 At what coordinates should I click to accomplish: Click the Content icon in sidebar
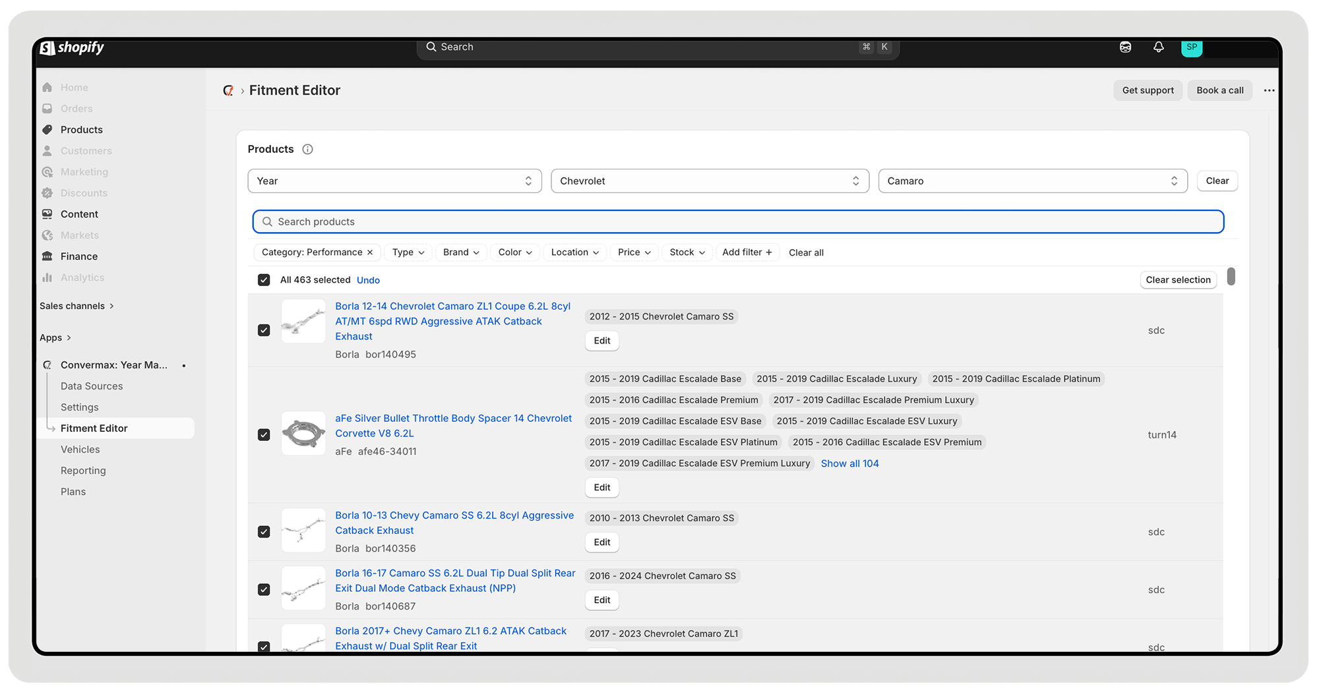coord(47,214)
